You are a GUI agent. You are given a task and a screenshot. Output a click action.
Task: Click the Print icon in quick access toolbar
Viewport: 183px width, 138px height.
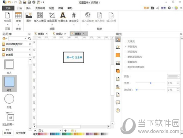click(x=34, y=2)
